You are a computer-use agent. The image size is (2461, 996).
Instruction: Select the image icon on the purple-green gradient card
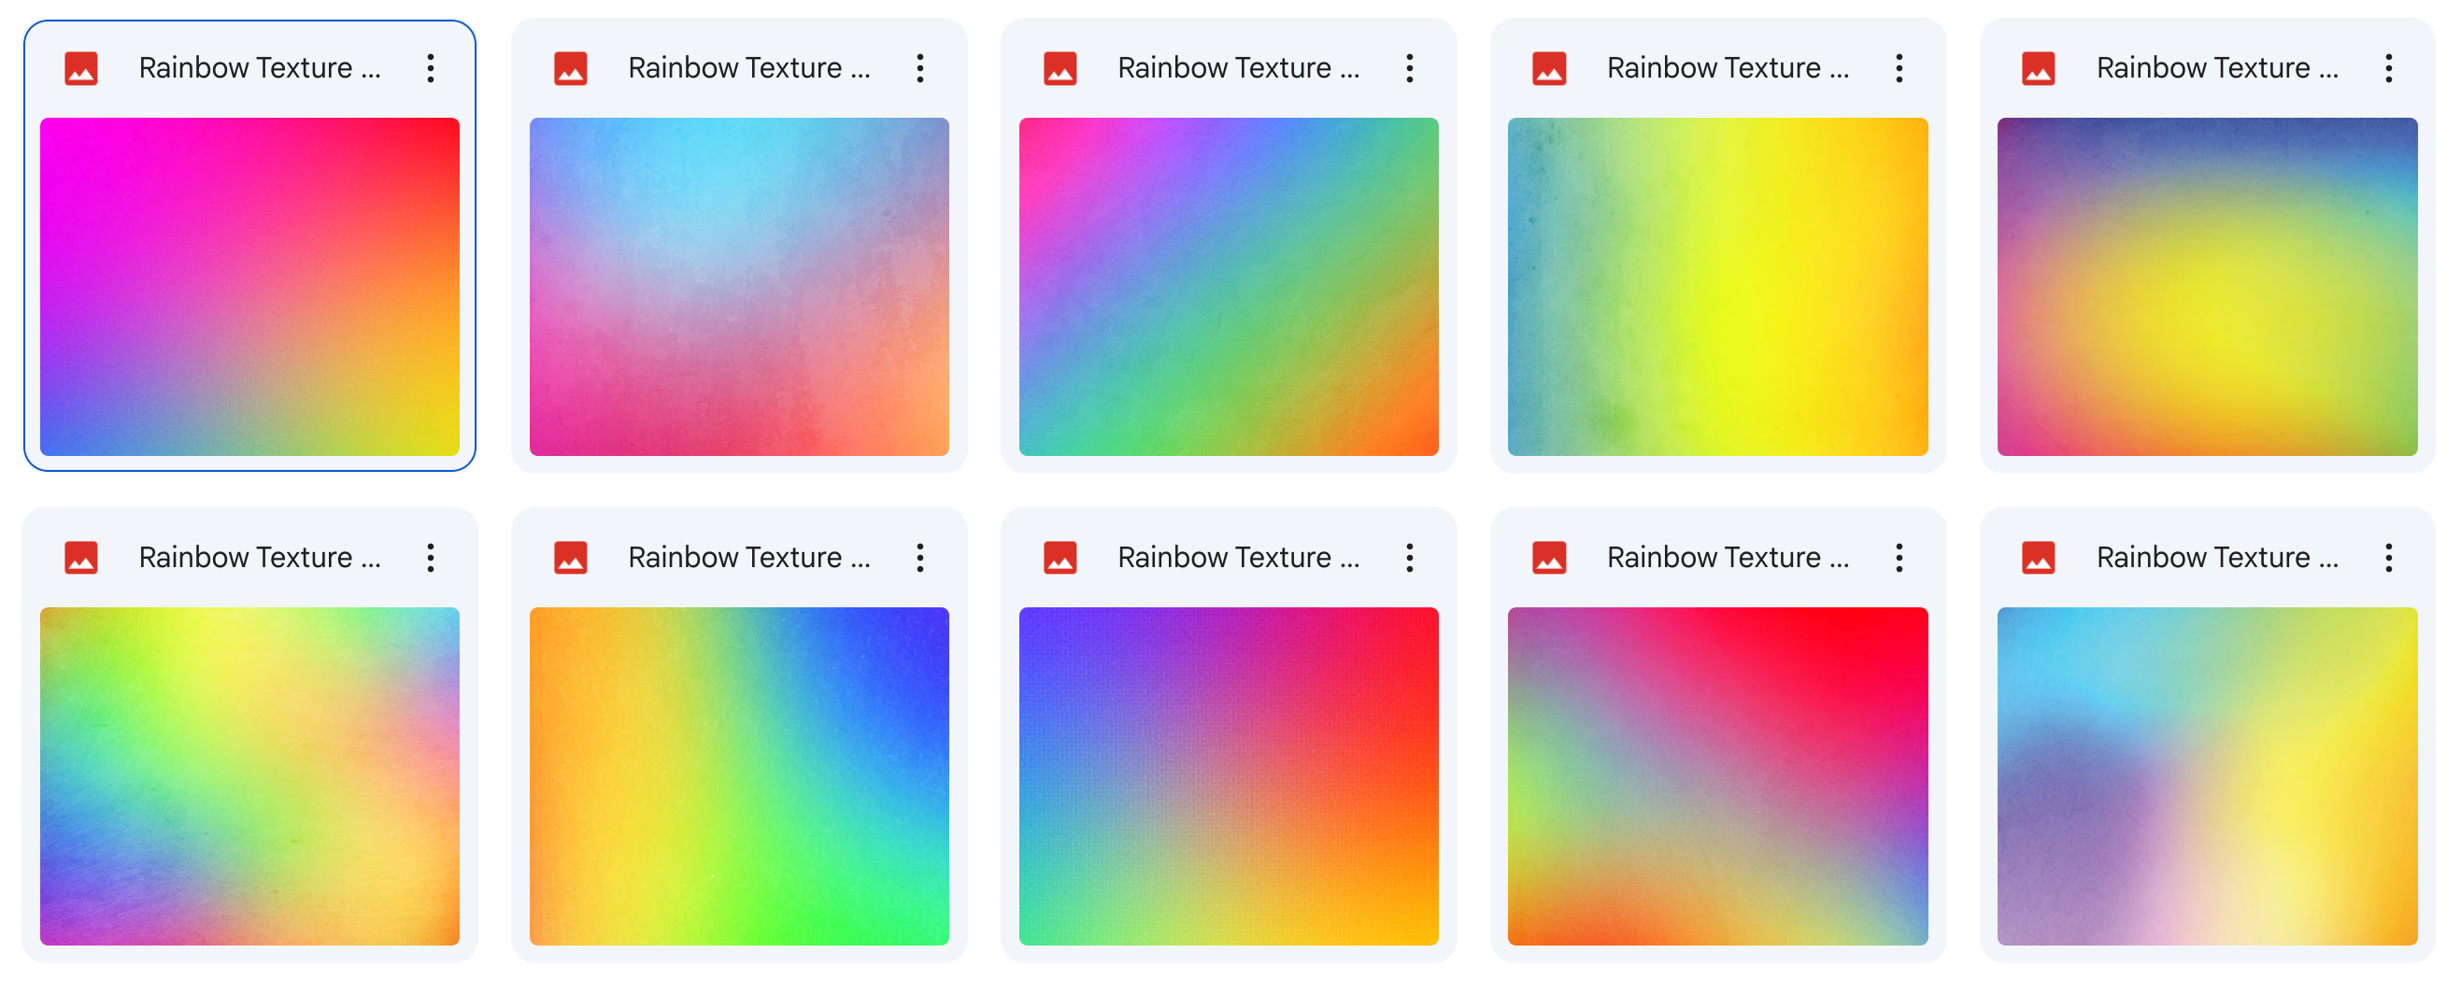pyautogui.click(x=1061, y=67)
